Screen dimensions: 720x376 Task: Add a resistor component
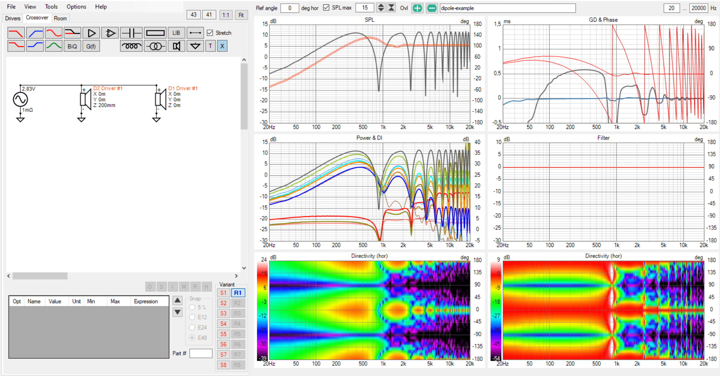[x=155, y=33]
